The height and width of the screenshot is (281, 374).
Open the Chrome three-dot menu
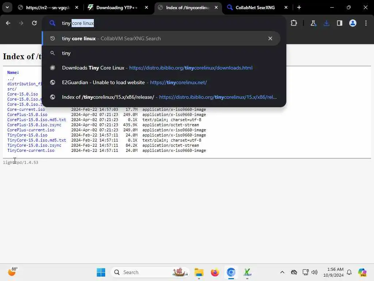[x=366, y=23]
